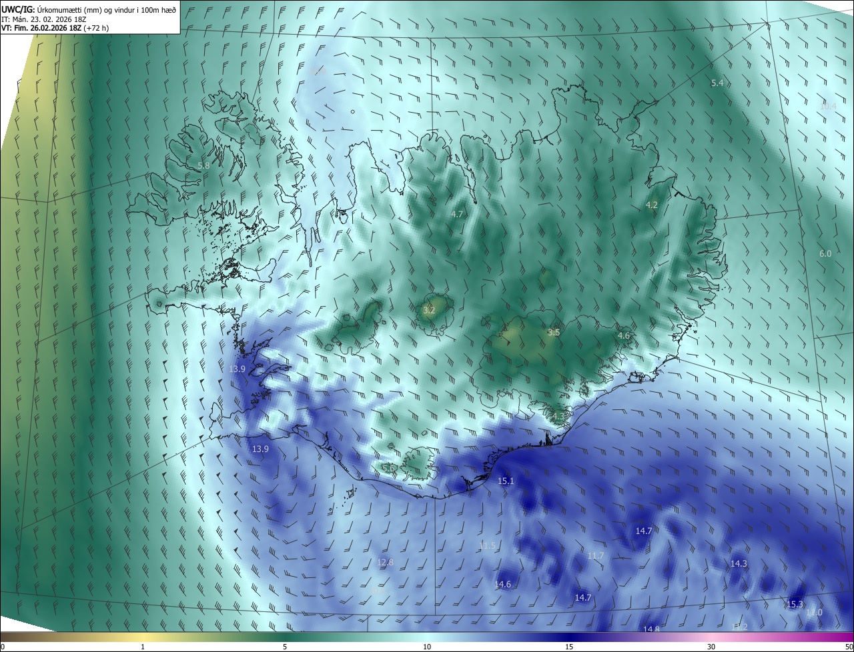Click the map value 4.7
854x652 pixels.
[457, 215]
